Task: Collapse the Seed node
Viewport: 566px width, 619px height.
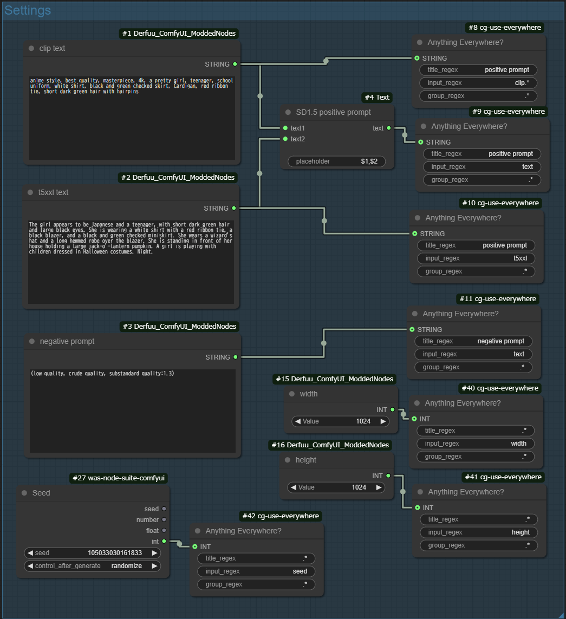Action: [x=23, y=493]
